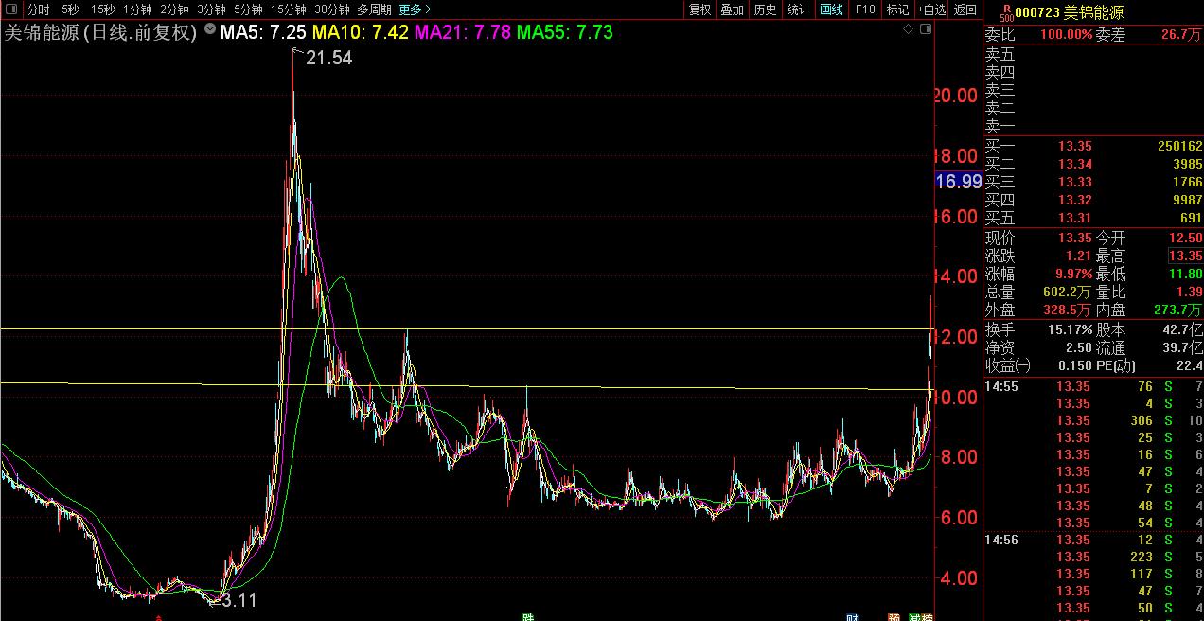Screen dimensions: 1204x621
Task: Click the 买三 bid row at 13.33
Action: point(1093,182)
